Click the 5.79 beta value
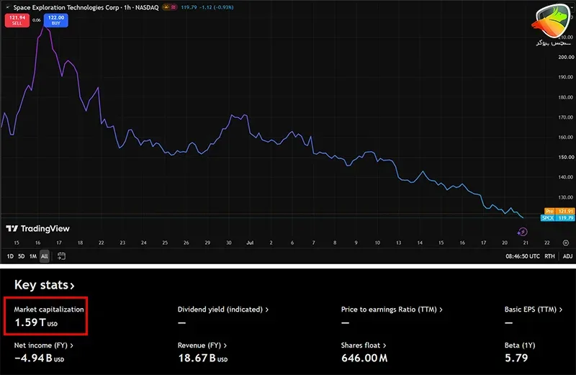576x375 pixels. (516, 358)
